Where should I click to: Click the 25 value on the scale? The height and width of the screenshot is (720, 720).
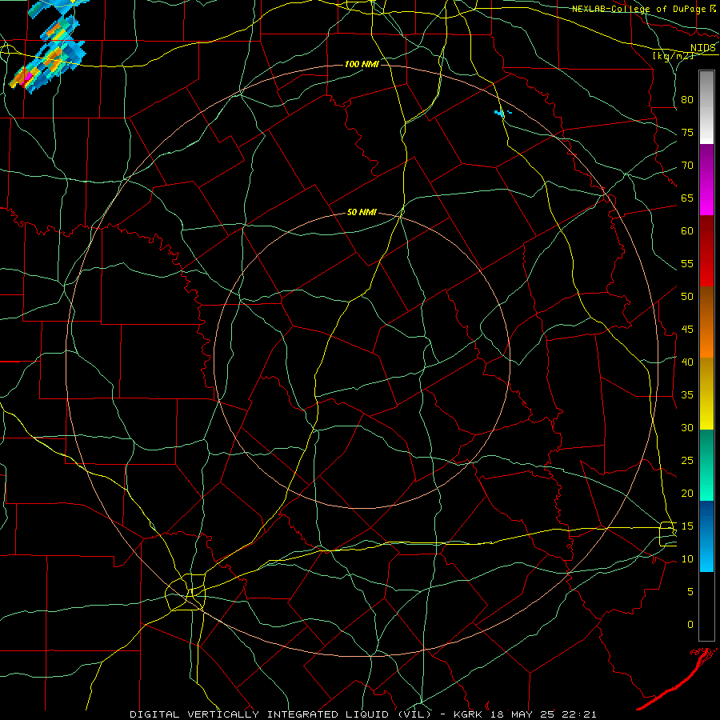[x=687, y=460]
